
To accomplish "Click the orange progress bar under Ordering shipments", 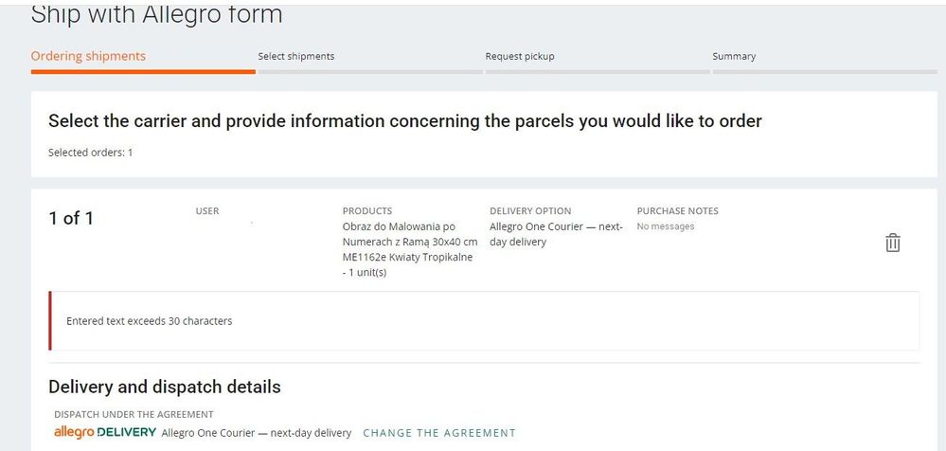I will (143, 72).
